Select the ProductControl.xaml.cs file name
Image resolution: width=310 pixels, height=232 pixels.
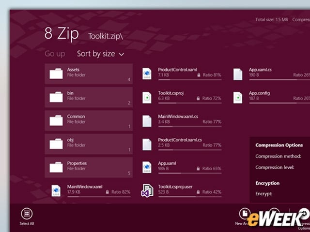point(180,140)
